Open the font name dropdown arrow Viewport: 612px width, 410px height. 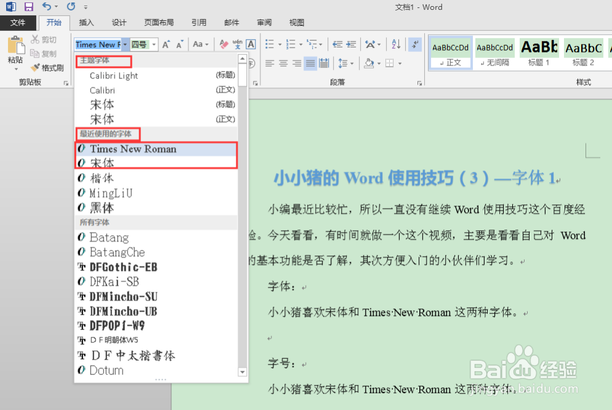coord(125,44)
